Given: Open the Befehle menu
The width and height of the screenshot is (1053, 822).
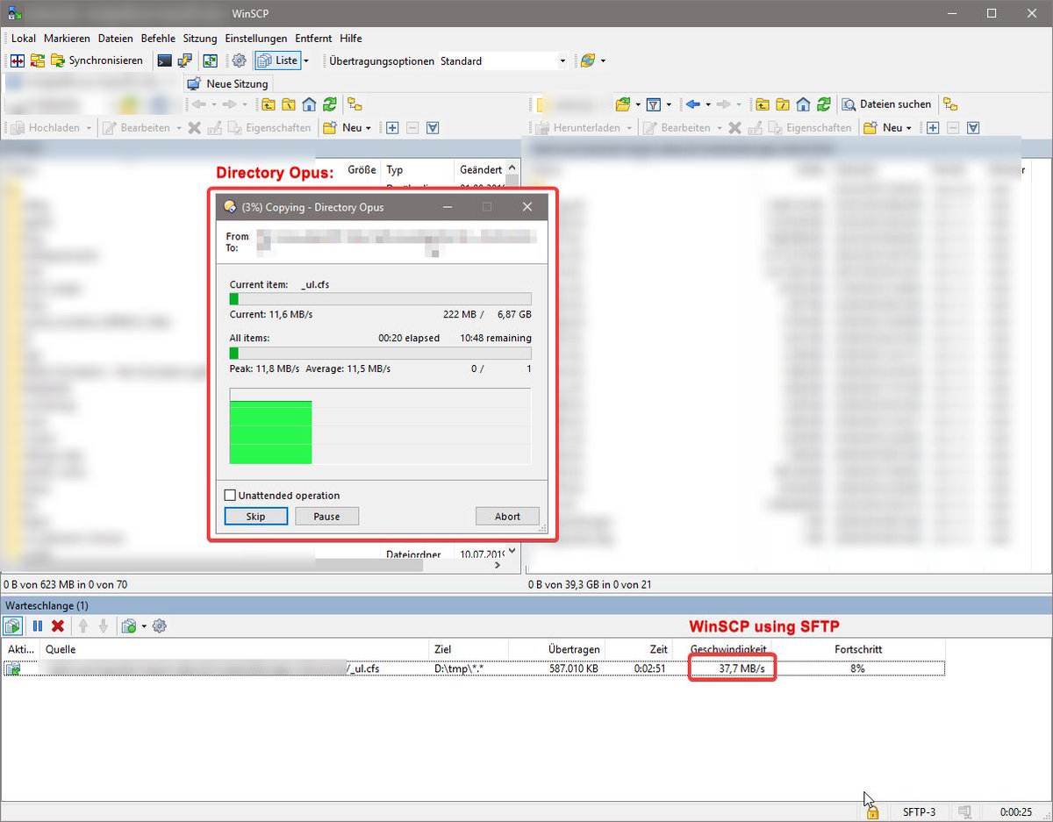Looking at the screenshot, I should [x=158, y=39].
